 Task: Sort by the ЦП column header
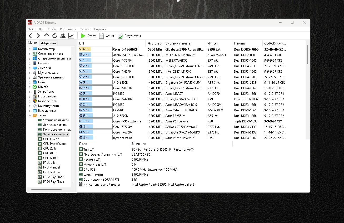coord(112,43)
